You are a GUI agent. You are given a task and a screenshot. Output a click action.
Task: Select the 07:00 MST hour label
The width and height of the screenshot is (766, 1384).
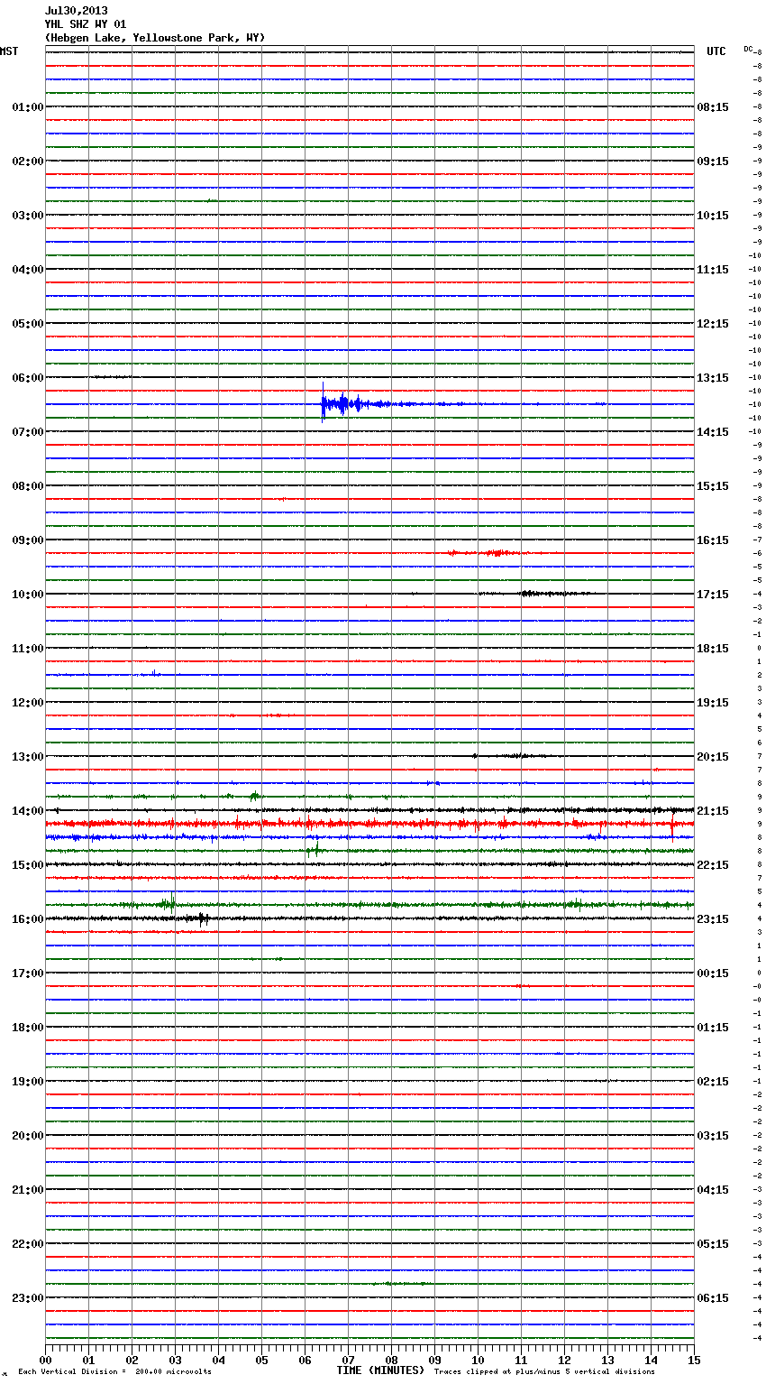tap(28, 432)
